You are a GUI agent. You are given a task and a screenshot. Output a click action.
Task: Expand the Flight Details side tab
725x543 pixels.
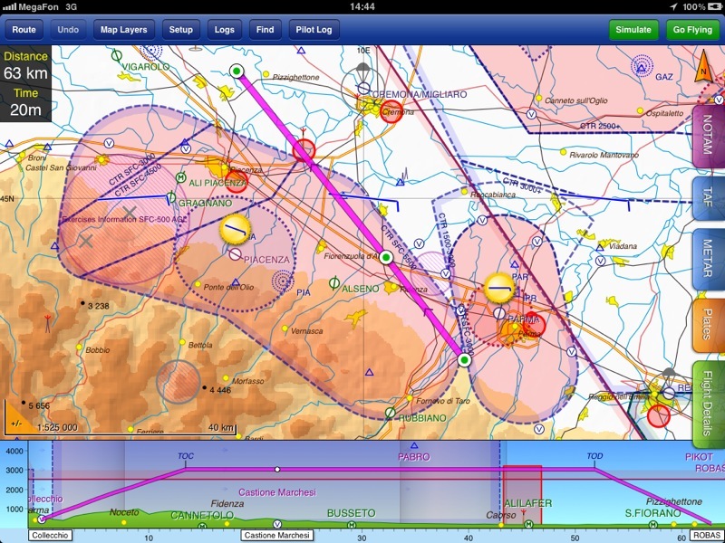coord(708,398)
